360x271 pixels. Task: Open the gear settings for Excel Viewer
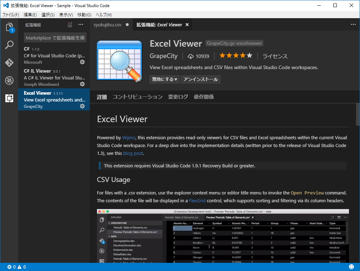tap(82, 106)
